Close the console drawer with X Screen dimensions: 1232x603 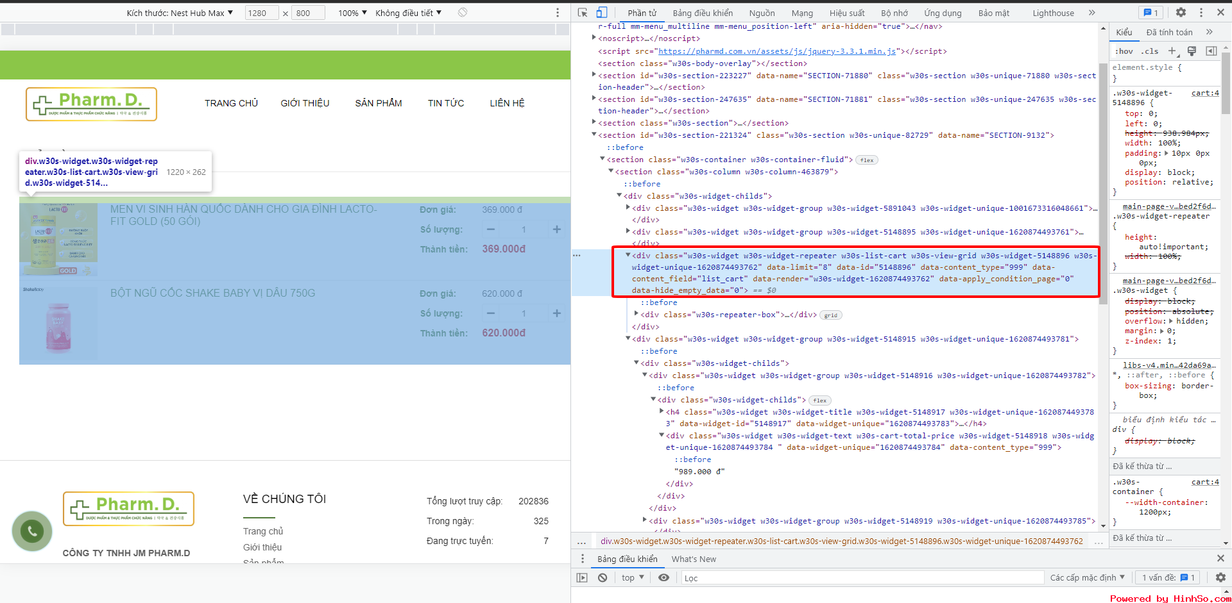pos(1220,559)
